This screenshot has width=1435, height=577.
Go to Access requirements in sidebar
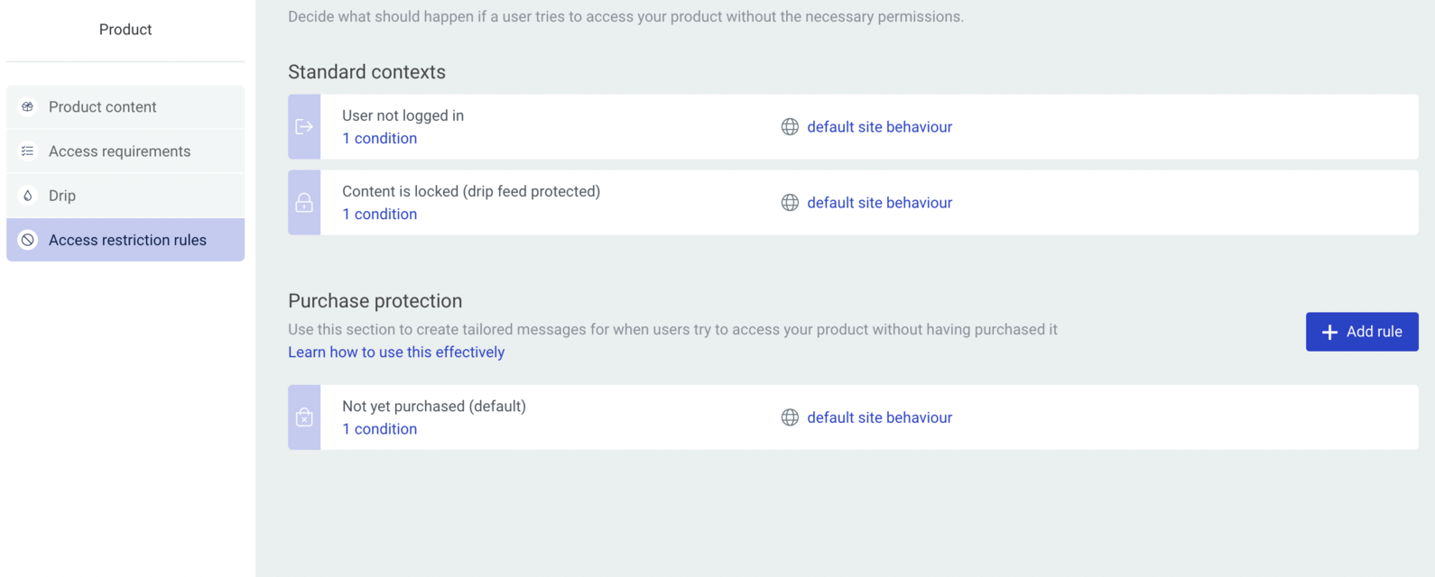(125, 151)
